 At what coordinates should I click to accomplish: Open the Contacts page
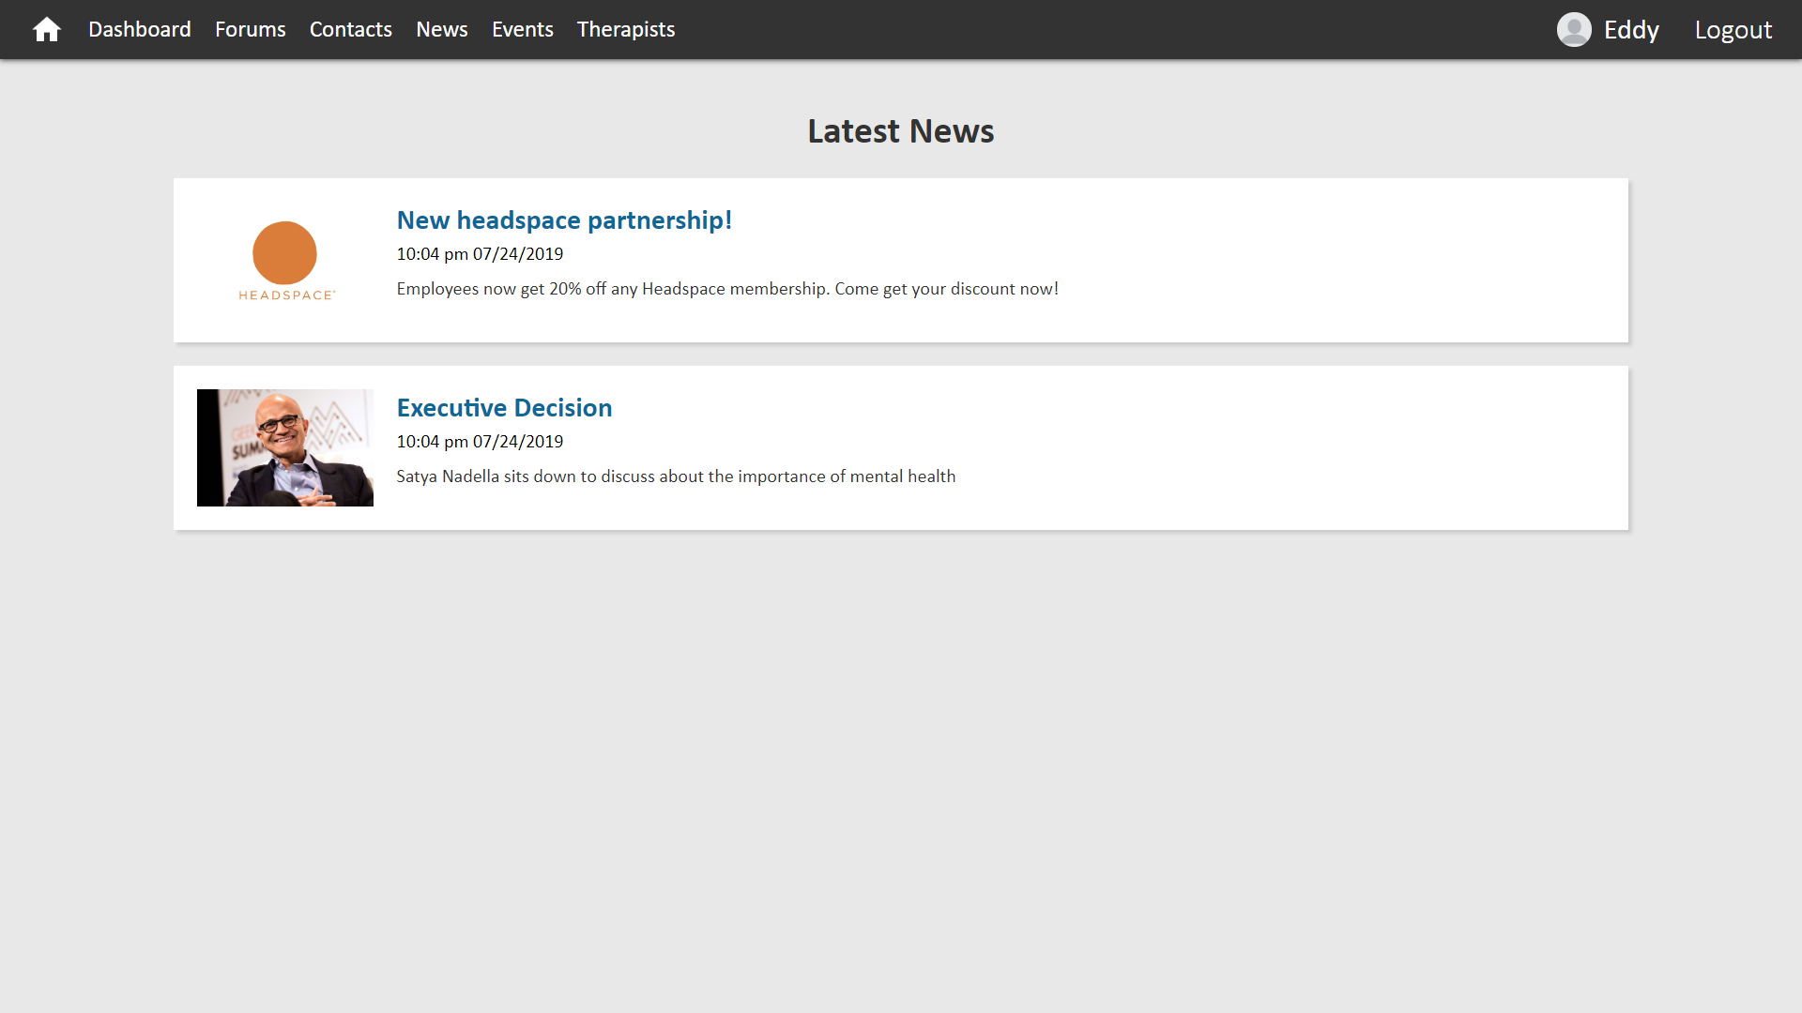pyautogui.click(x=350, y=30)
